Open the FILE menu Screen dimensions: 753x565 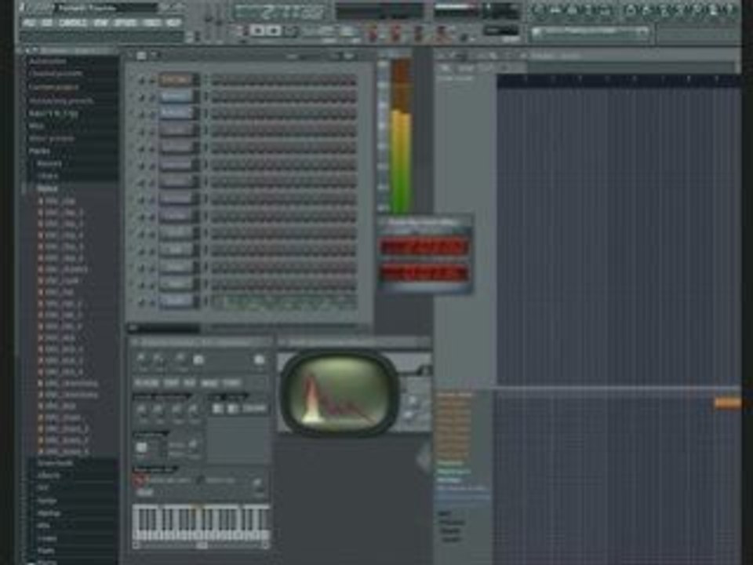[x=28, y=23]
